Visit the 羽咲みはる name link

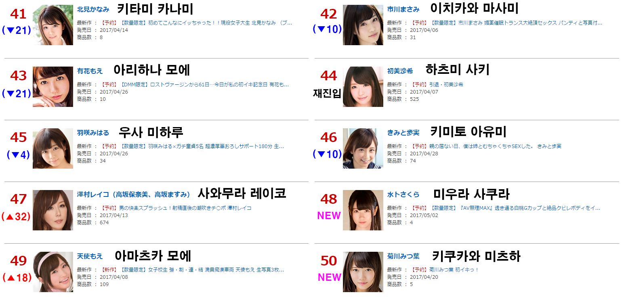93,133
